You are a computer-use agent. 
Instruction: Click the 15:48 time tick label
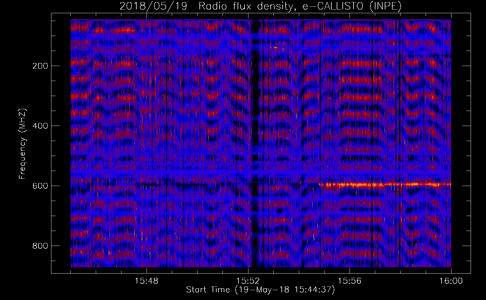(x=147, y=281)
